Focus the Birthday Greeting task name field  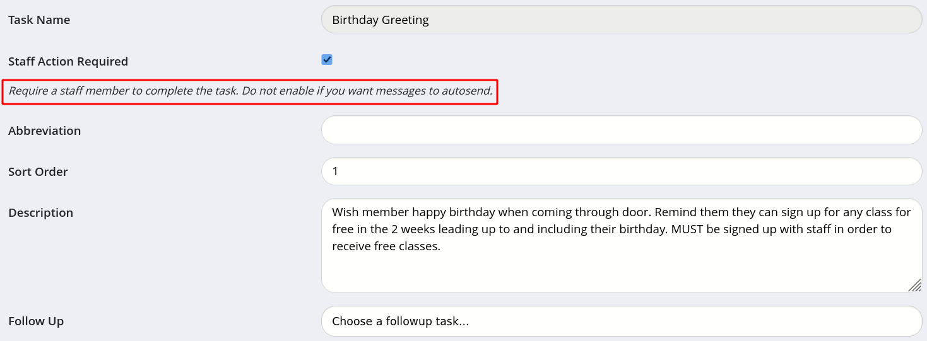[x=622, y=20]
